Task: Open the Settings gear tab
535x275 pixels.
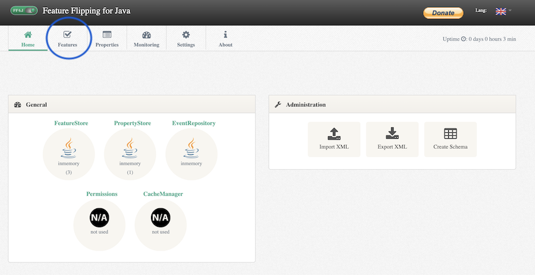Action: point(186,39)
